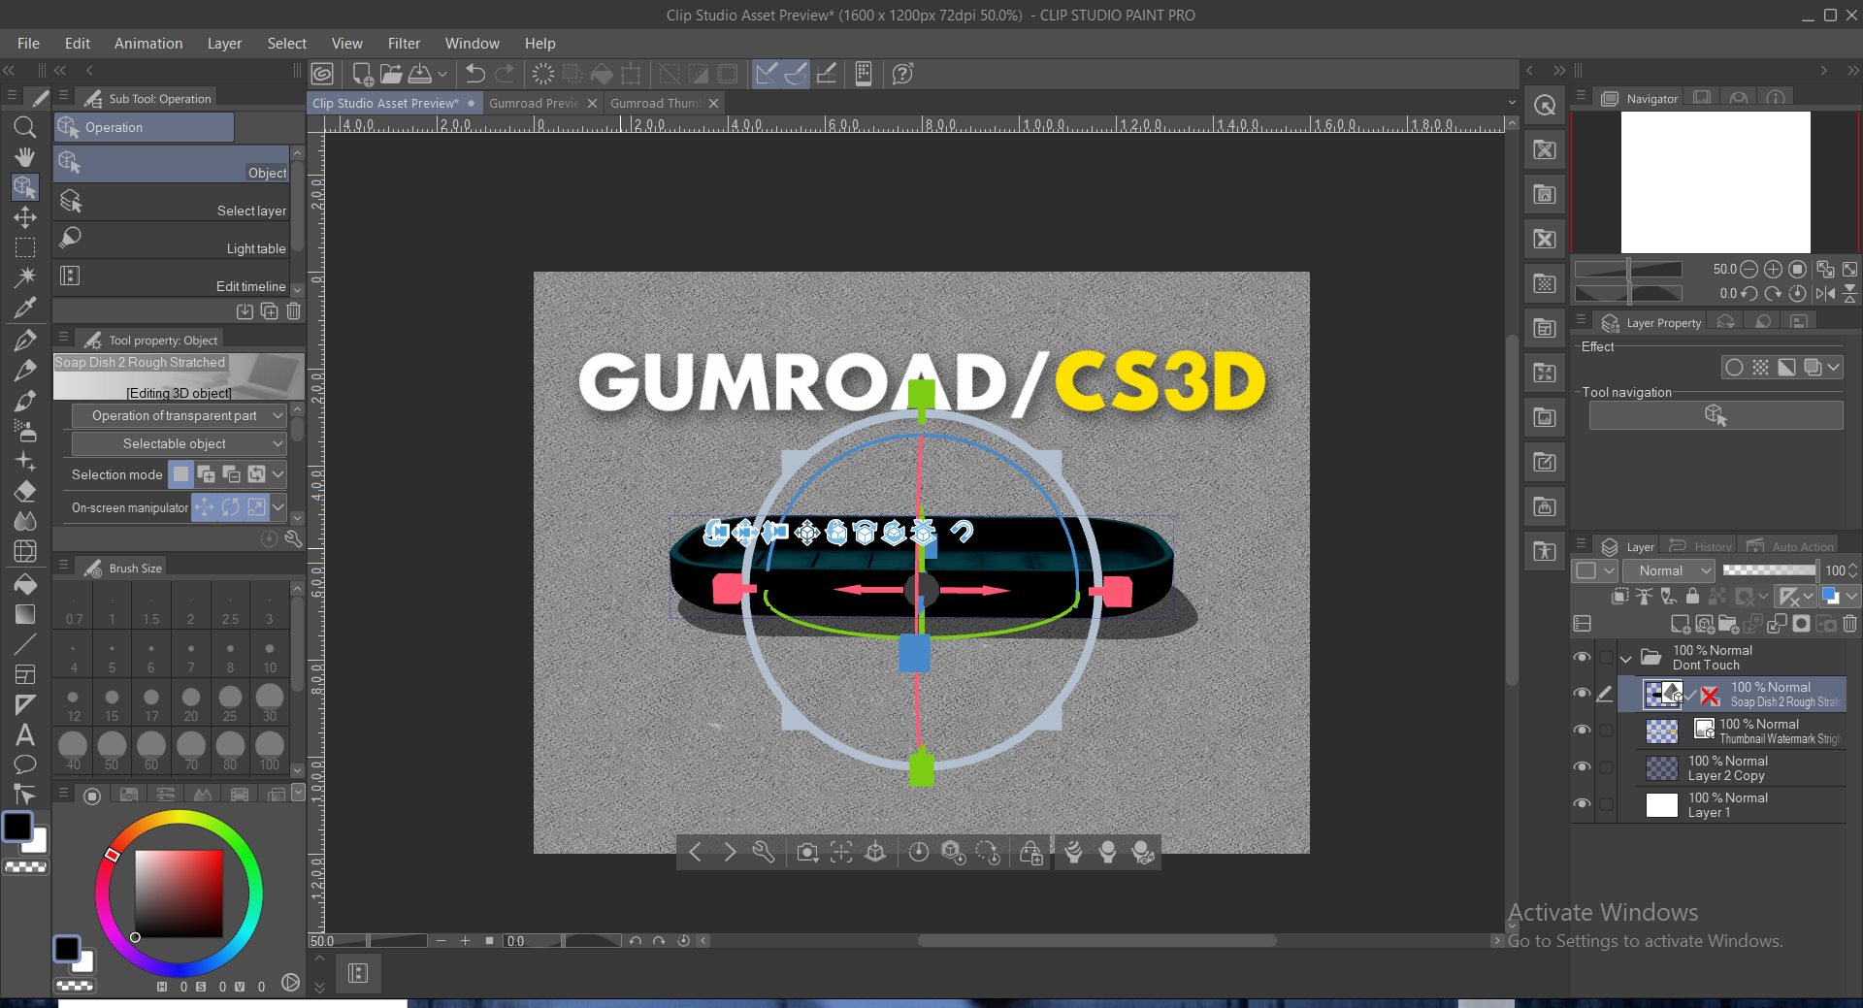Zoom out in Navigator panel
Screen dimensions: 1863x1008
(1749, 269)
